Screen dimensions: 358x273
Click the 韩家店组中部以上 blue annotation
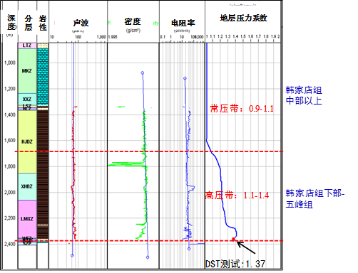pos(304,95)
